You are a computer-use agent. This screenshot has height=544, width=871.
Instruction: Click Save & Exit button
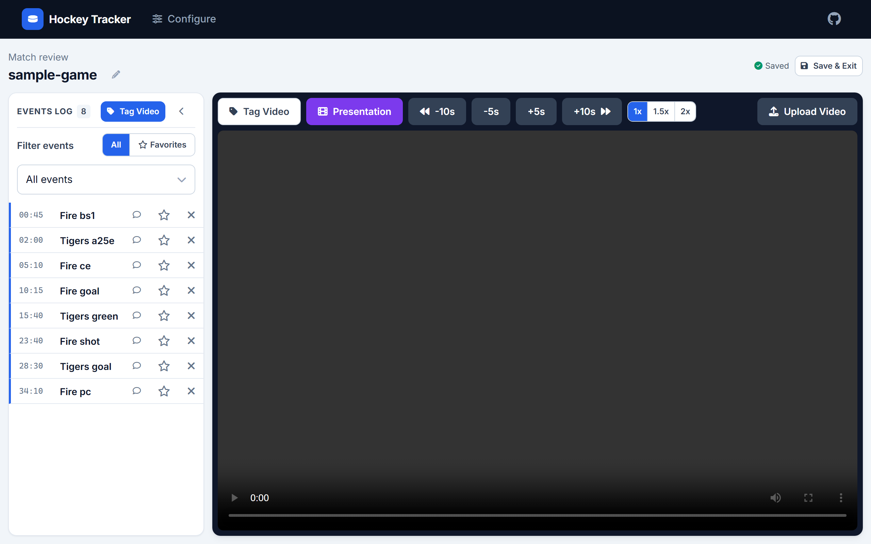coord(828,66)
